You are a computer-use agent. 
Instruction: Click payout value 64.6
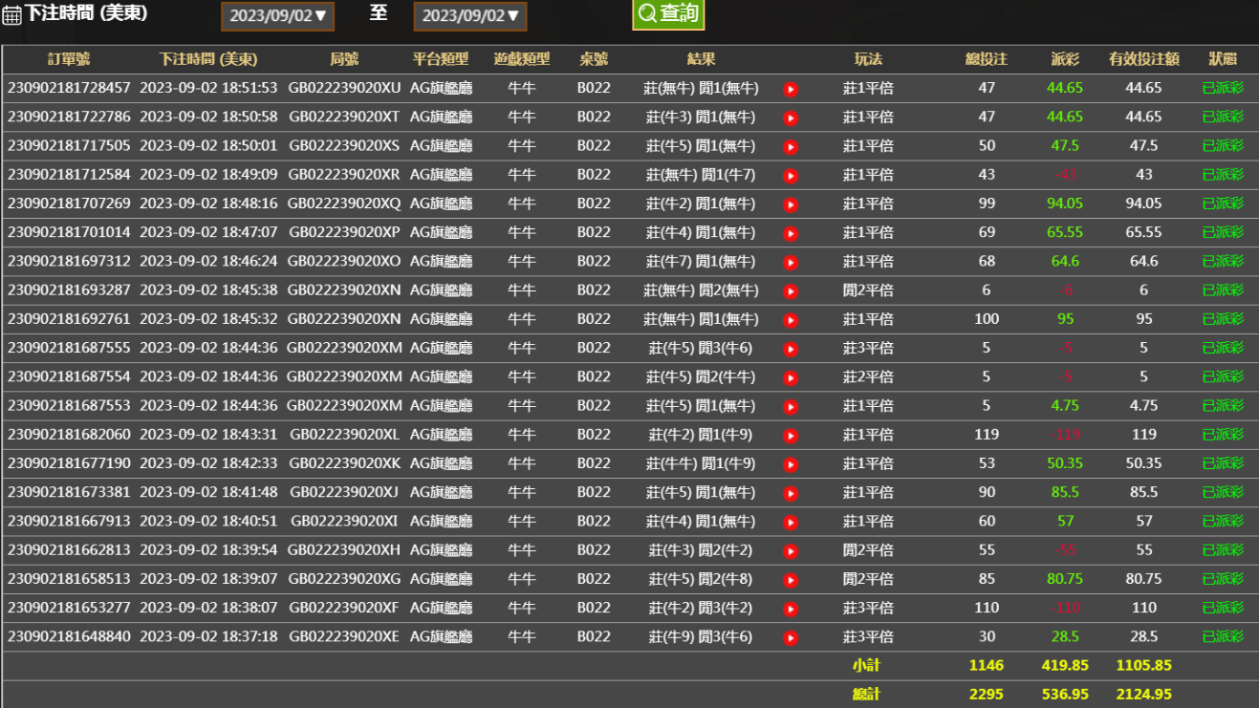click(1065, 261)
